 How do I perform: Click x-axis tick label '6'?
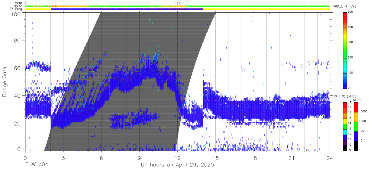click(x=101, y=158)
